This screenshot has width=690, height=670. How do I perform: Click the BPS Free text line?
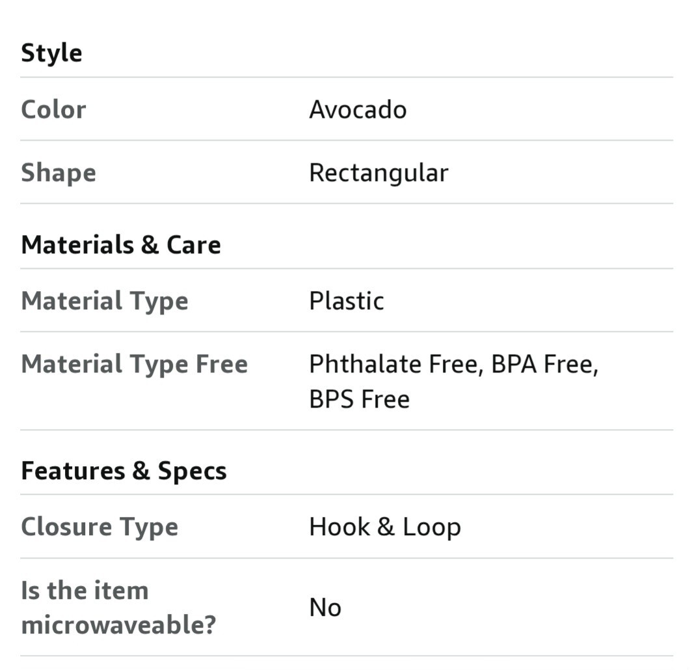(x=359, y=399)
